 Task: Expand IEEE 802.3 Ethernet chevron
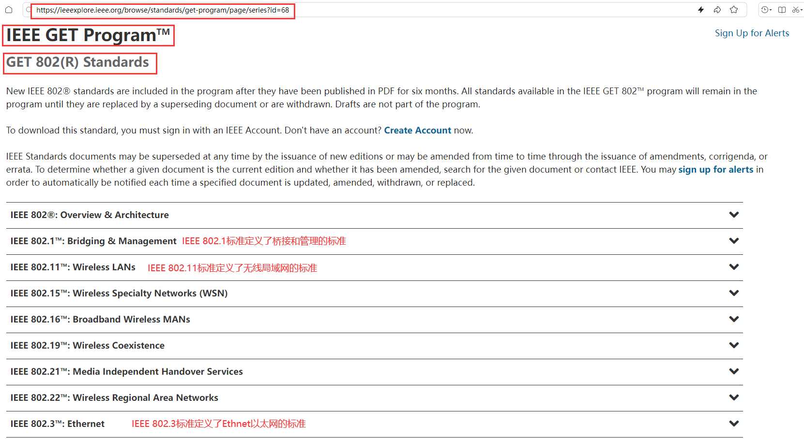tap(734, 424)
